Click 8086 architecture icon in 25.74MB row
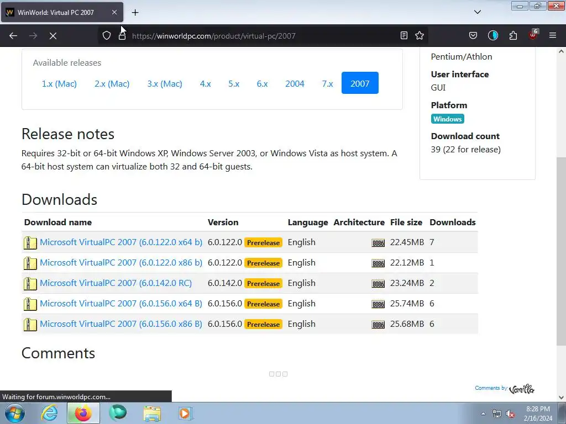 pyautogui.click(x=378, y=304)
